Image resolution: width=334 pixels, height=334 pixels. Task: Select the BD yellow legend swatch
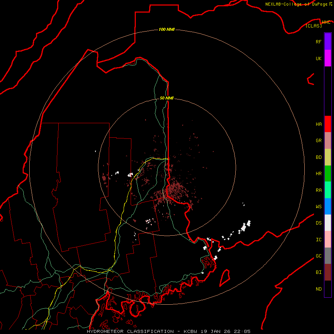click(x=328, y=157)
